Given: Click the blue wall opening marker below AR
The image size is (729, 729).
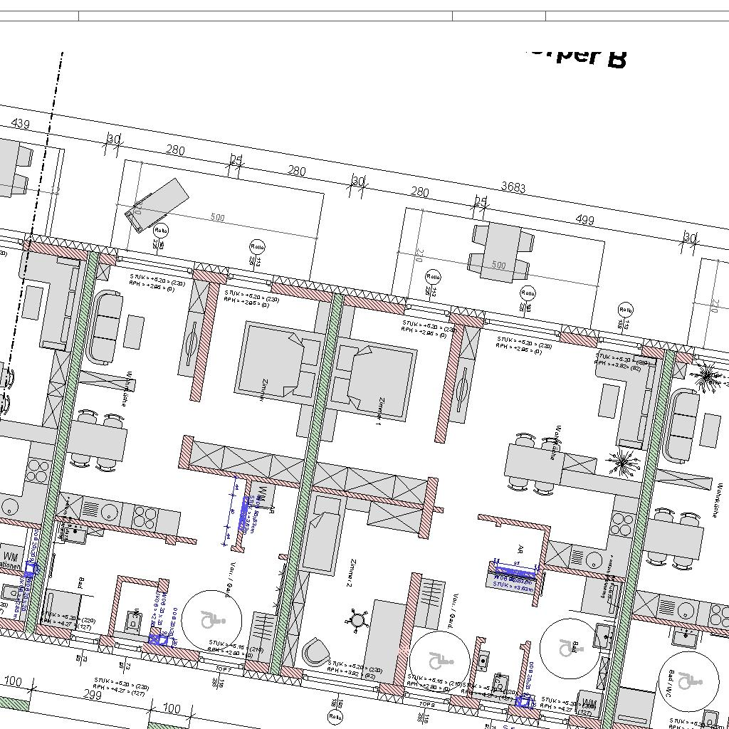Looking at the screenshot, I should (x=514, y=572).
